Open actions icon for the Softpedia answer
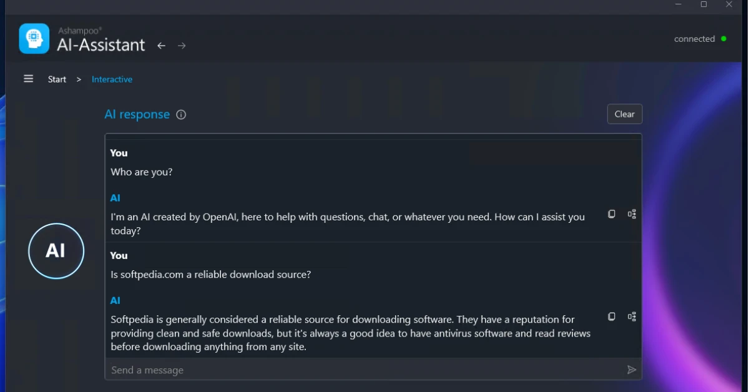This screenshot has width=749, height=392. 632,316
